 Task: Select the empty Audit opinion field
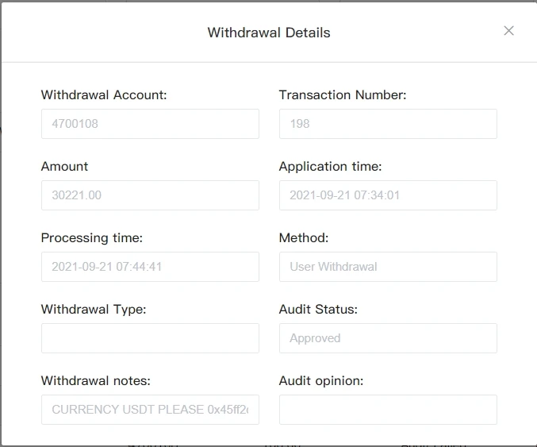[x=388, y=410]
